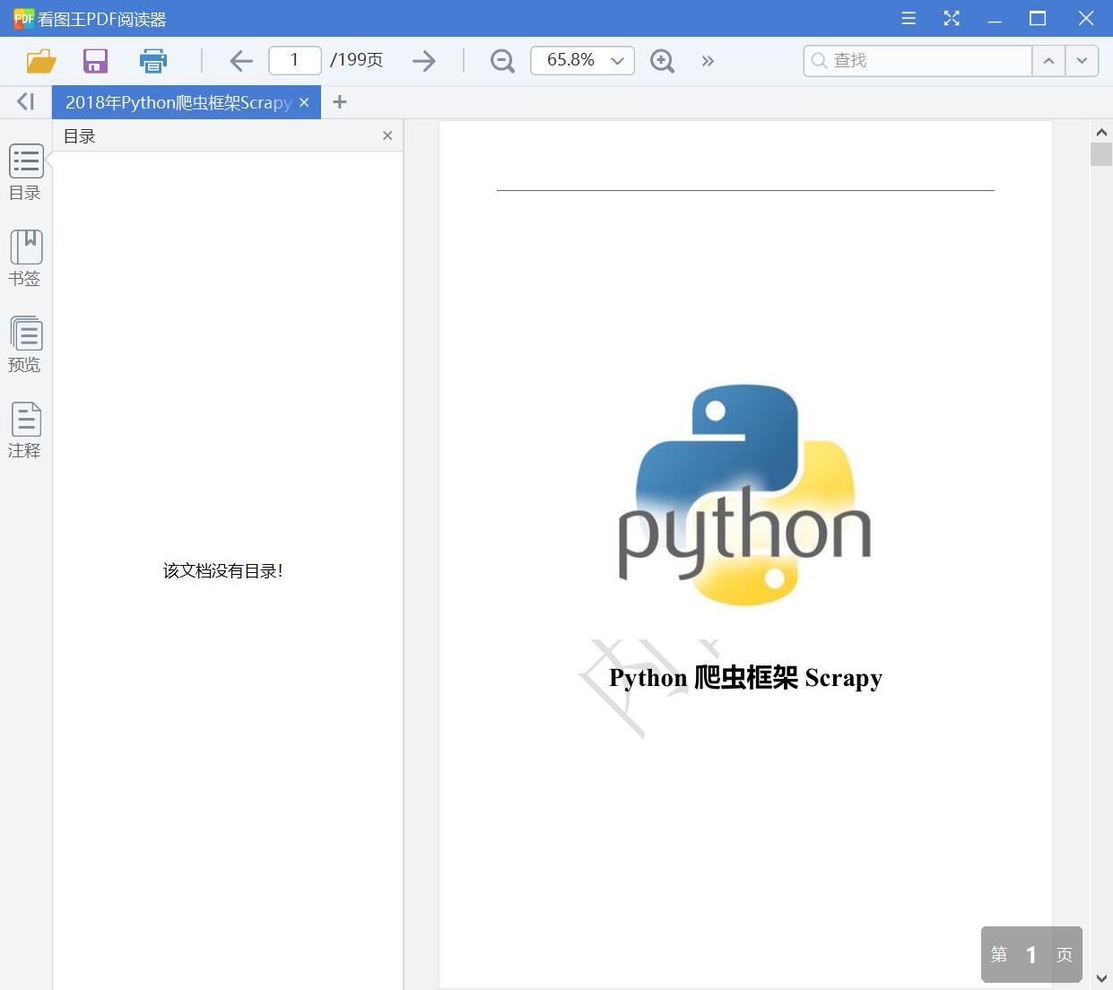Image resolution: width=1113 pixels, height=990 pixels.
Task: Add a new tab with the plus button
Action: pyautogui.click(x=339, y=102)
